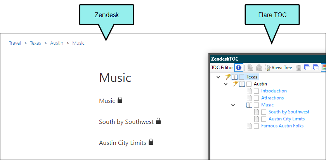The height and width of the screenshot is (160, 326).
Task: Open Austin breadcrumb link
Action: coord(57,43)
